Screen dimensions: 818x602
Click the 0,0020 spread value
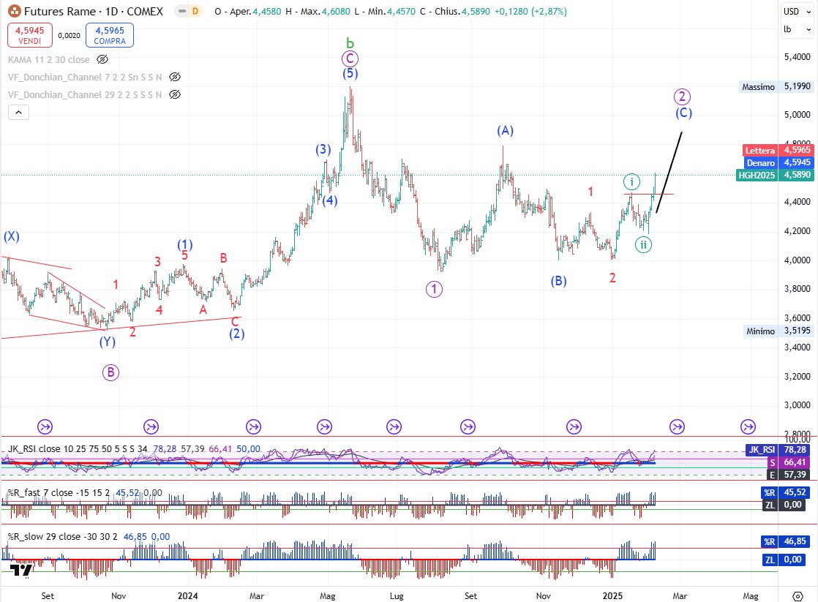click(x=69, y=35)
